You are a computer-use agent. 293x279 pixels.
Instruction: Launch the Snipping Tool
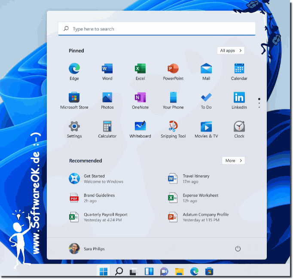tap(173, 129)
